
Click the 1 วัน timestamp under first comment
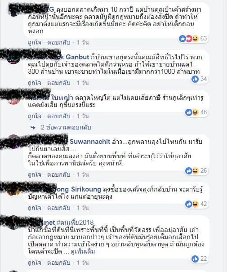click(x=83, y=42)
